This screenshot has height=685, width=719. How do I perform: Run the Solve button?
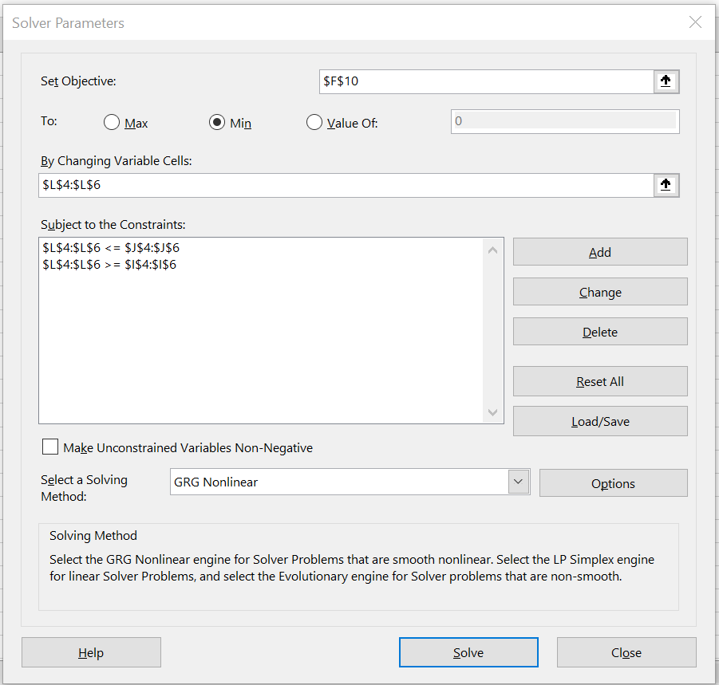468,652
